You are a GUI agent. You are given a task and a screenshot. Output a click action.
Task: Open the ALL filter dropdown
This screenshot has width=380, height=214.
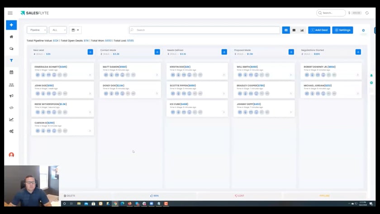pos(58,30)
